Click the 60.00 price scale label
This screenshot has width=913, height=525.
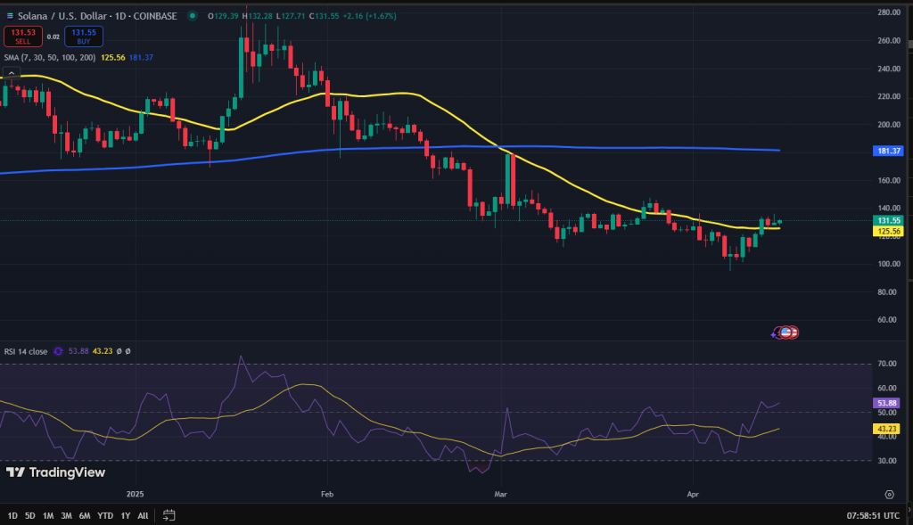pos(889,319)
